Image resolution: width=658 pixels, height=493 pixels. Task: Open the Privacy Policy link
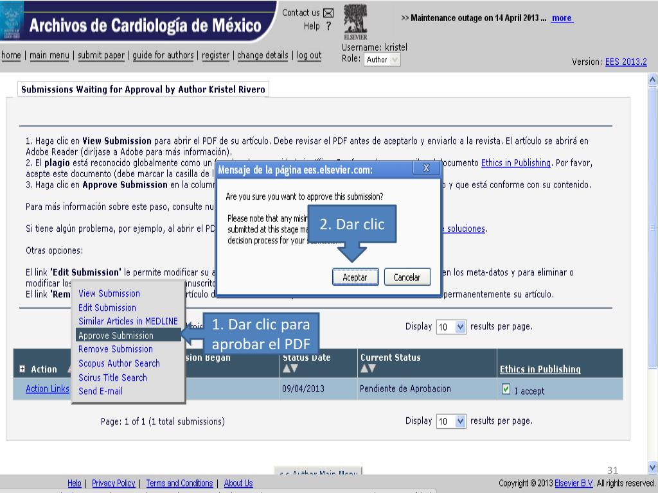tap(113, 483)
